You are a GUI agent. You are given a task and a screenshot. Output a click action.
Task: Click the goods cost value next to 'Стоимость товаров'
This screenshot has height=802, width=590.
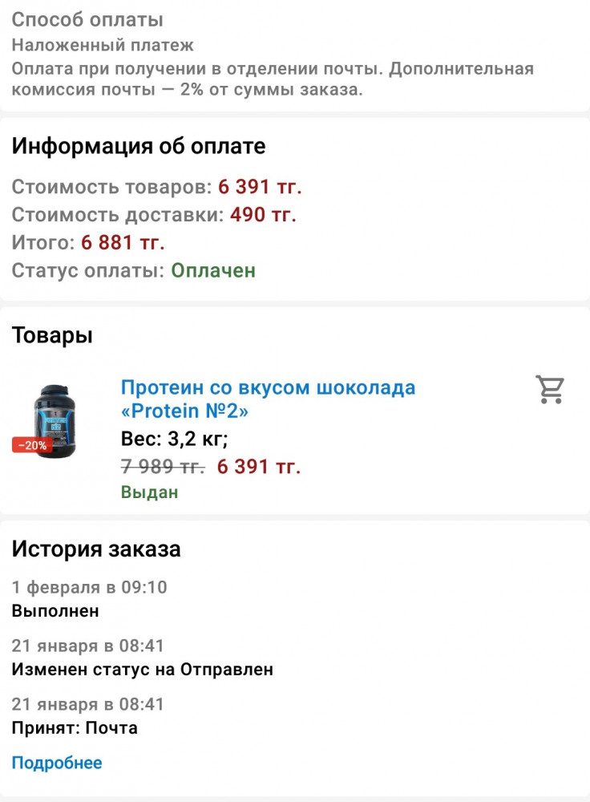260,187
